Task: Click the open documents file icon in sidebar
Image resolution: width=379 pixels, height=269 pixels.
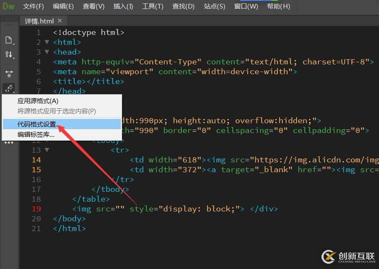Action: (x=9, y=40)
